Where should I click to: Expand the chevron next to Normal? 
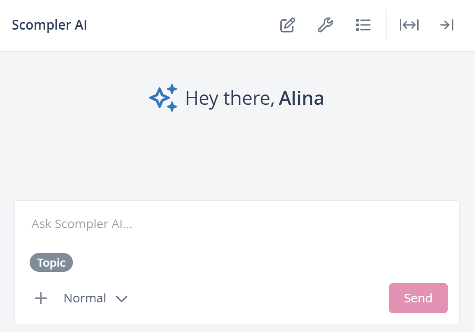[122, 299]
